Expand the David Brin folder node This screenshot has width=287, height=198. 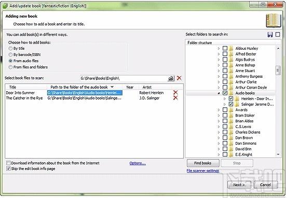(x=218, y=149)
